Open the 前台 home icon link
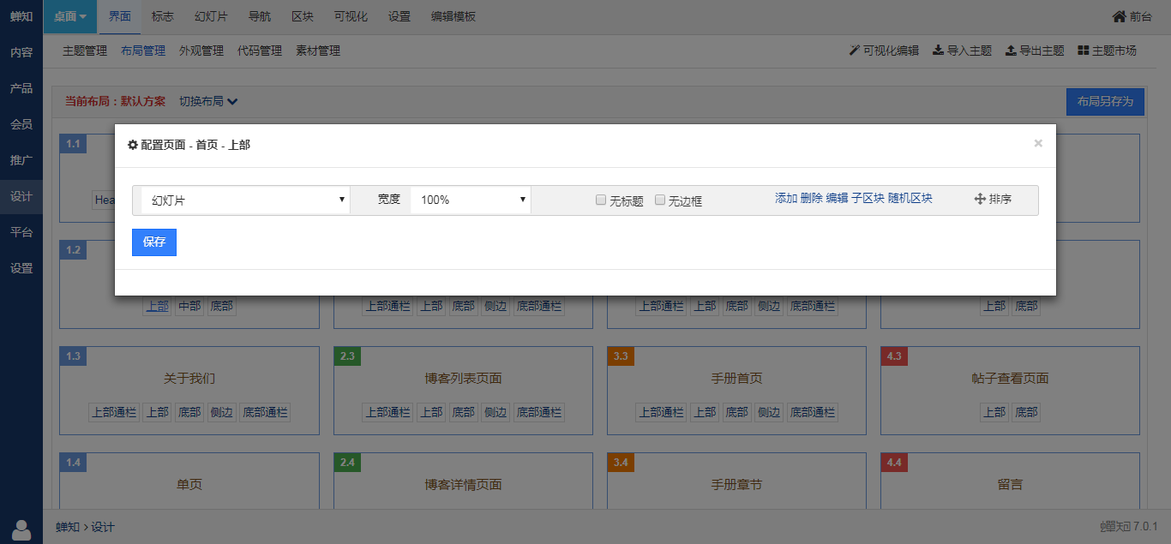The width and height of the screenshot is (1171, 544). point(1132,16)
